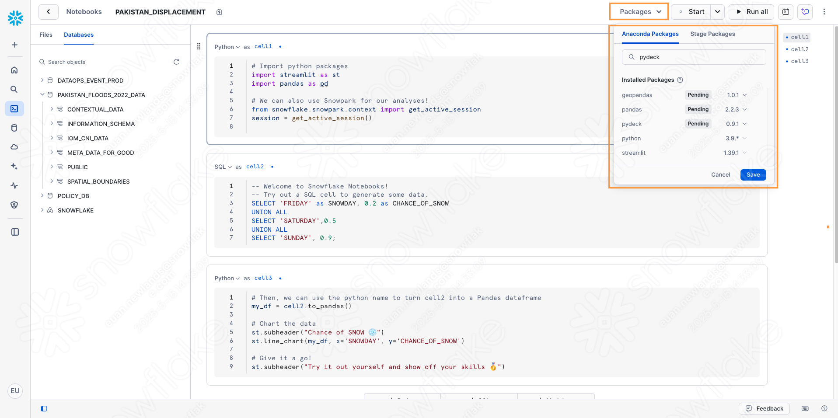Collapse the PAKISTAN_FLOODS_2022_DATA database
This screenshot has width=838, height=418.
click(42, 94)
